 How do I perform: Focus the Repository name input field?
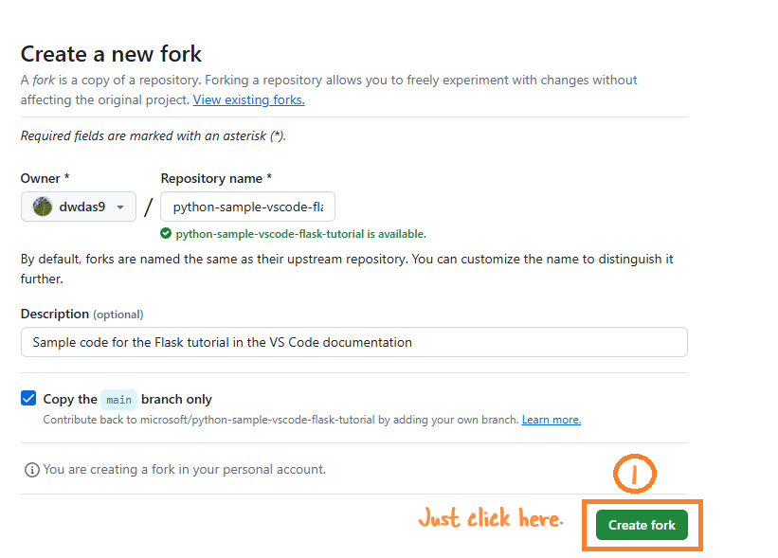click(x=247, y=207)
